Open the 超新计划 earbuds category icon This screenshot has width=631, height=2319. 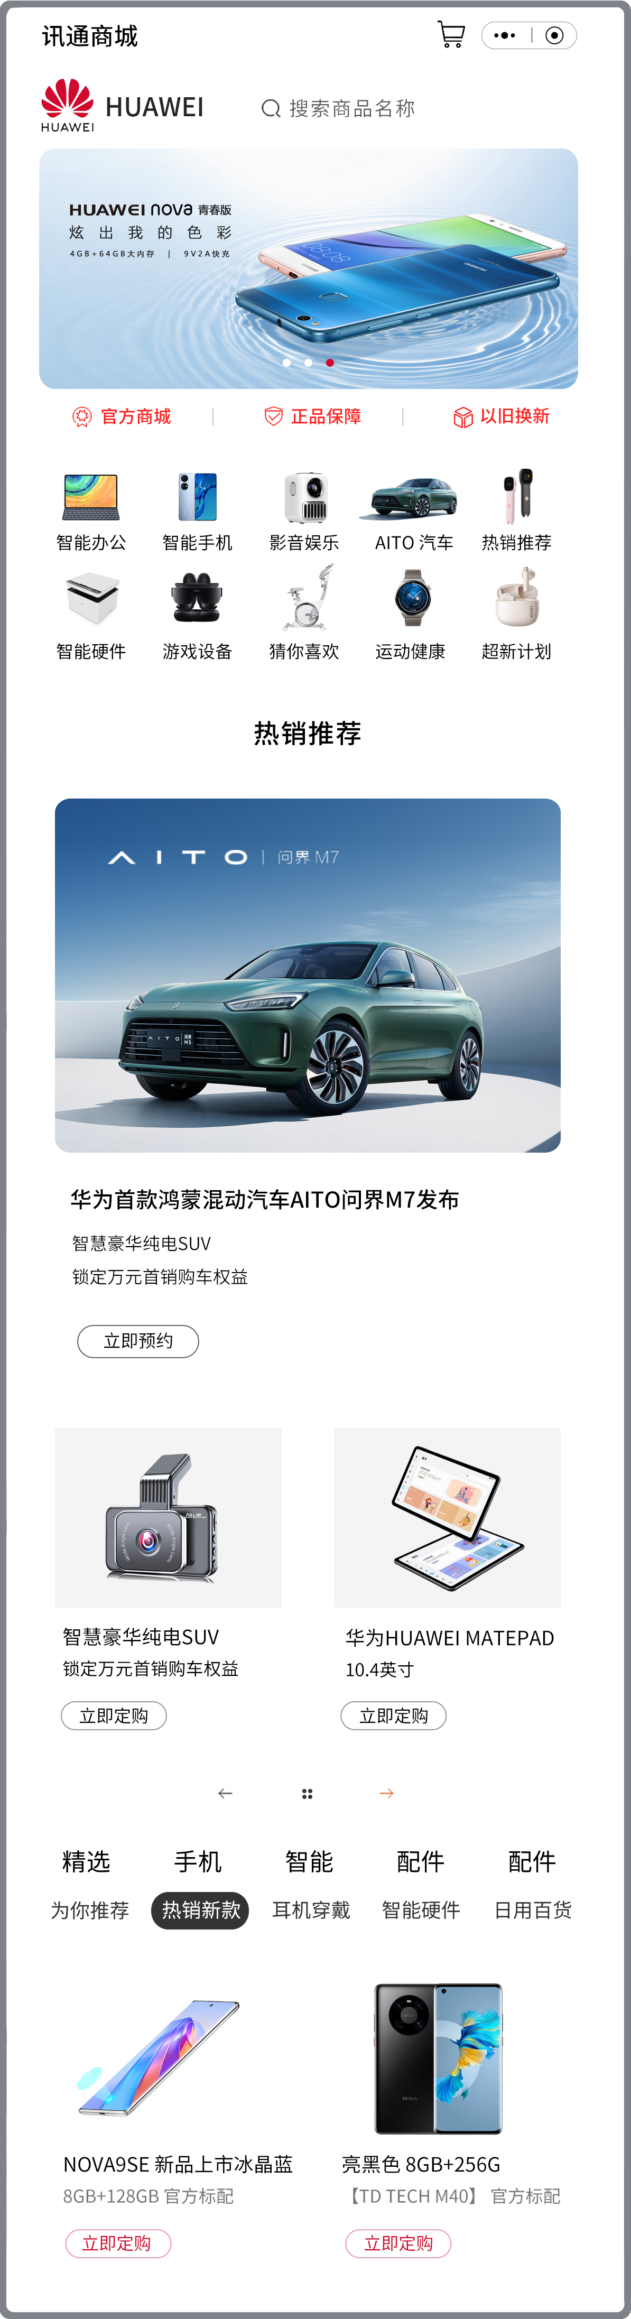(x=517, y=596)
